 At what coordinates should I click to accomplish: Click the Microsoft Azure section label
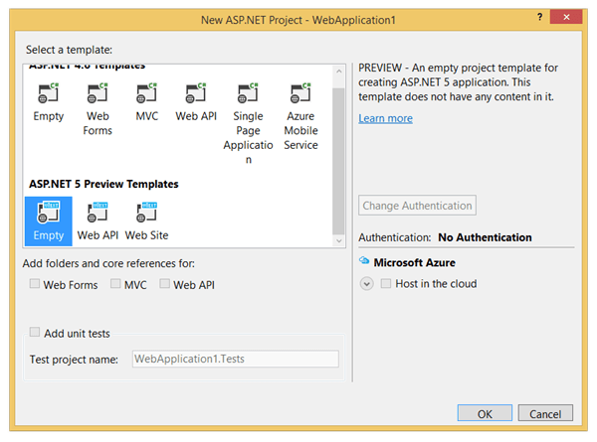pos(414,262)
